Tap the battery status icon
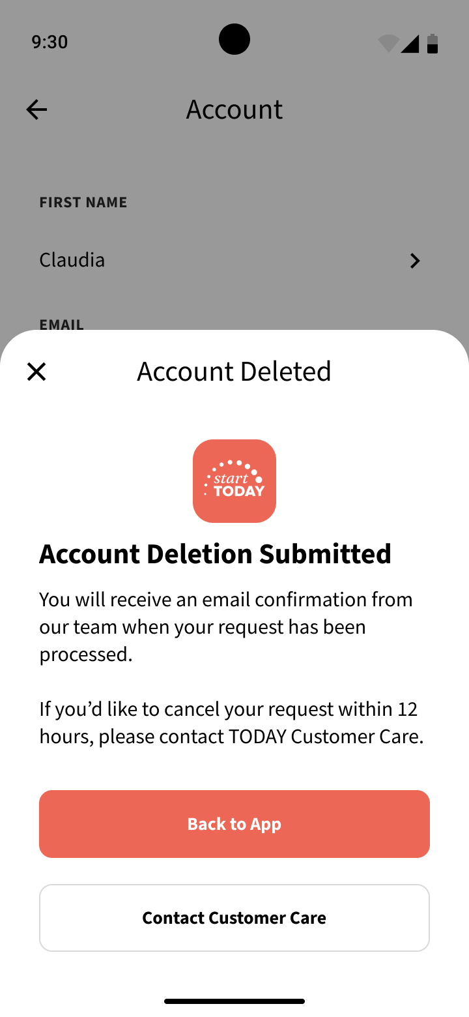Image resolution: width=469 pixels, height=1017 pixels. tap(433, 43)
